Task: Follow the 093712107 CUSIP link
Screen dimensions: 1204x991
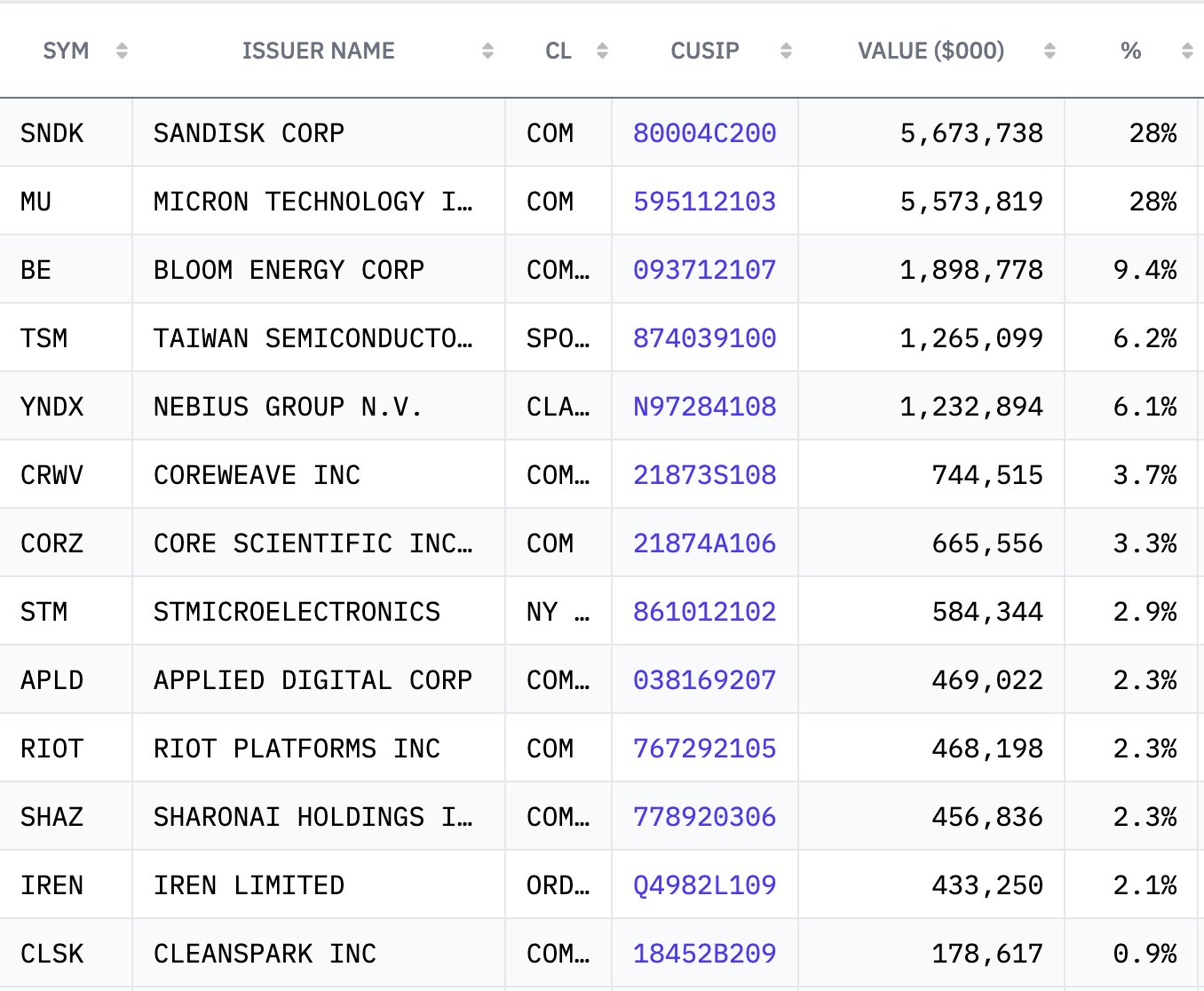Action: (x=705, y=270)
